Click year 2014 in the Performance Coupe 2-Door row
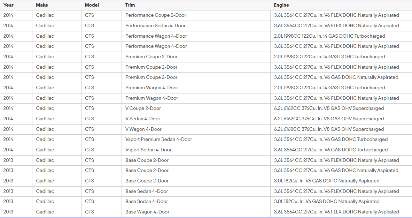 8,15
